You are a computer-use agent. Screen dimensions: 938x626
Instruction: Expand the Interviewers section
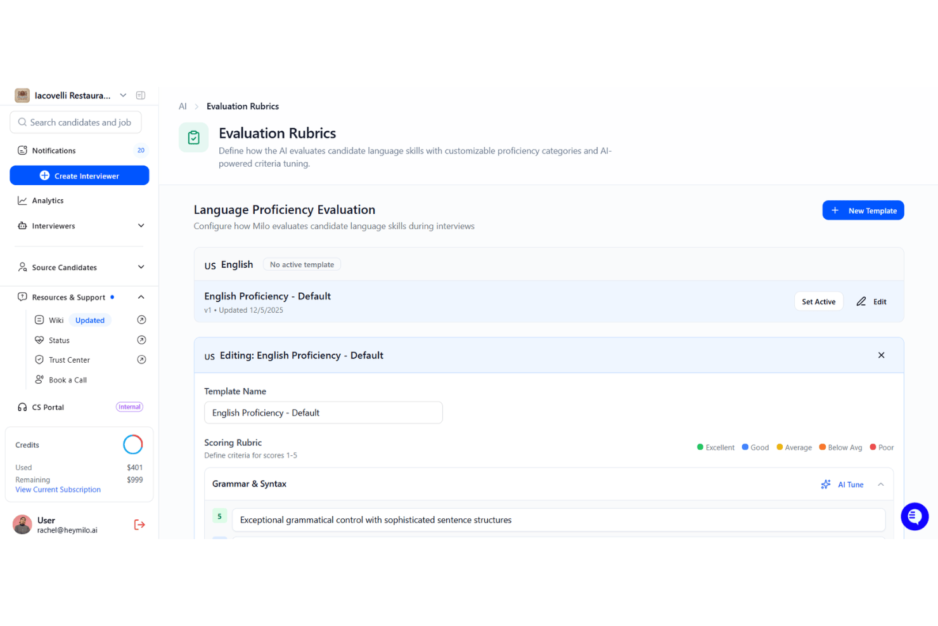coord(141,226)
